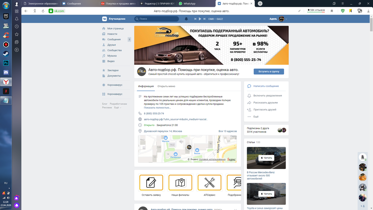The width and height of the screenshot is (373, 210).
Task: Launch Steam from taskbar
Action: [6, 54]
